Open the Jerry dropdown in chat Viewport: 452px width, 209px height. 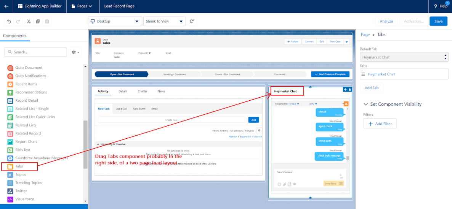[313, 104]
